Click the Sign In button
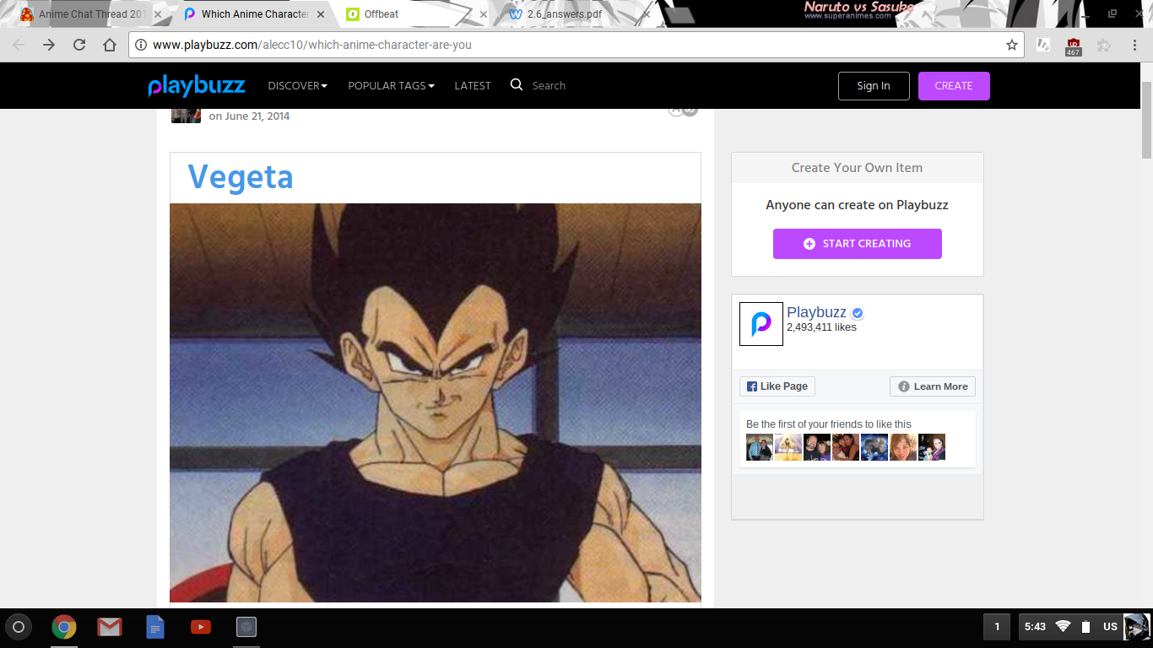This screenshot has width=1153, height=648. tap(873, 85)
